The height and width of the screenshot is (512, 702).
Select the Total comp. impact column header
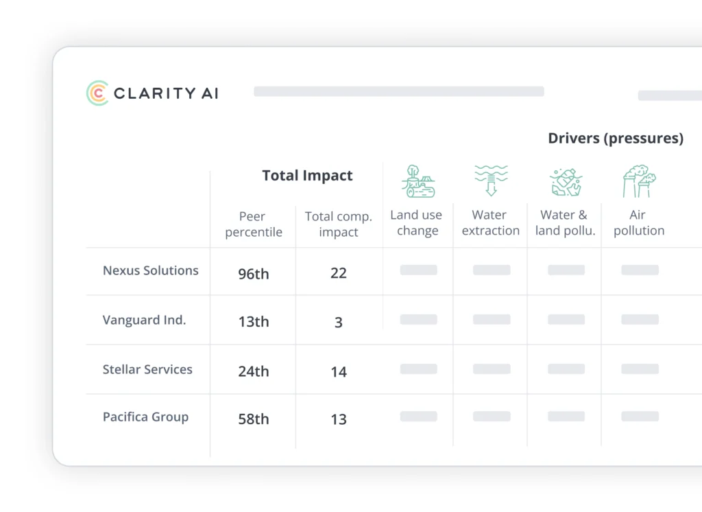339,224
